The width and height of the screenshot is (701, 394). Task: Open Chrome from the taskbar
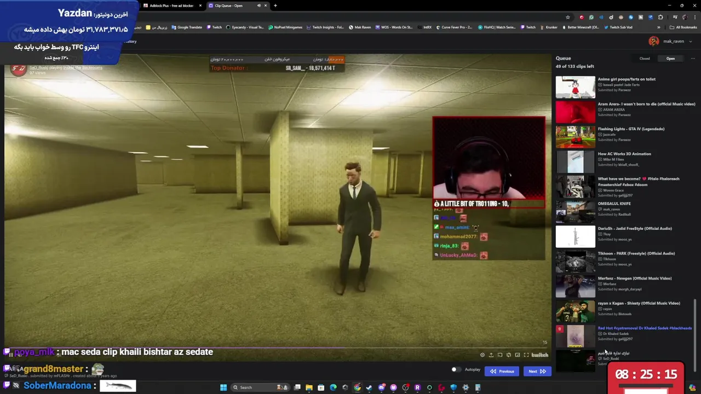358,387
